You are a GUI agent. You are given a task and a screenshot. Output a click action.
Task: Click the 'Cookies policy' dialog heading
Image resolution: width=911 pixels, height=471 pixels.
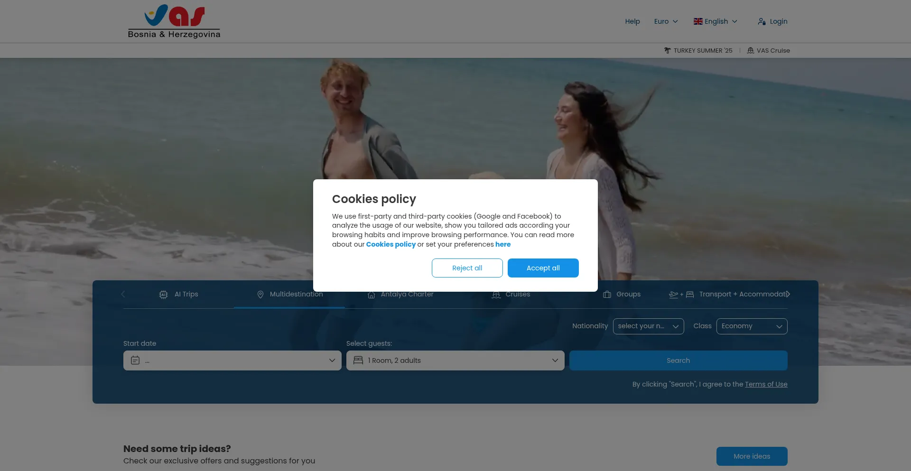click(x=374, y=199)
